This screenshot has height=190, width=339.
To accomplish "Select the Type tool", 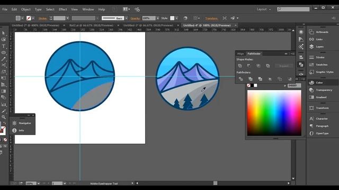I will pos(4,46).
